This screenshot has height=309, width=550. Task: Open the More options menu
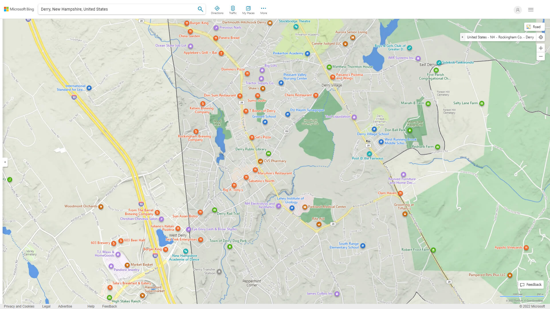tap(263, 10)
